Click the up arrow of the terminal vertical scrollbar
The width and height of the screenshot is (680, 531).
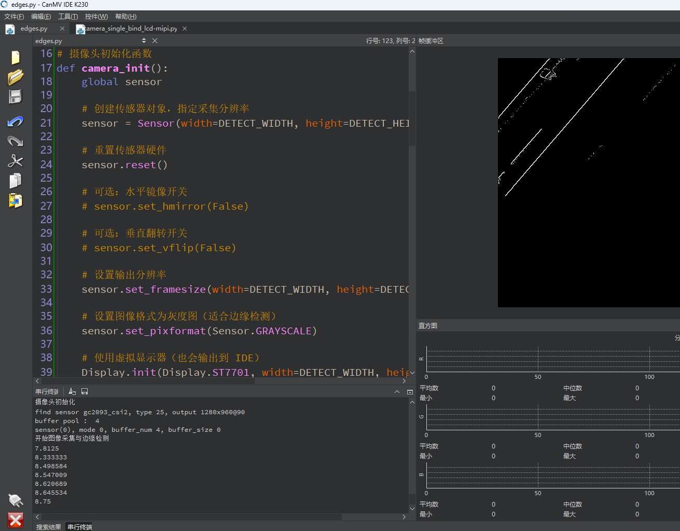point(412,402)
